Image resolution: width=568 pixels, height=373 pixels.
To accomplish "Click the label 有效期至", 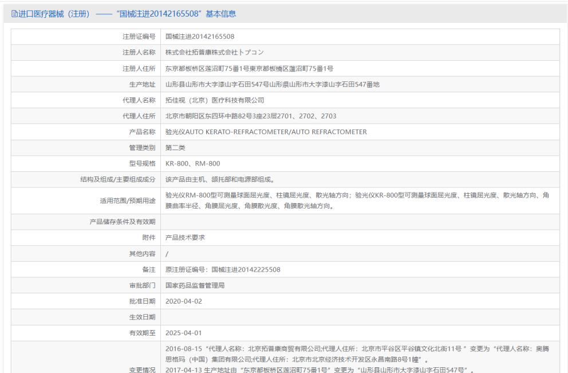I will 142,333.
